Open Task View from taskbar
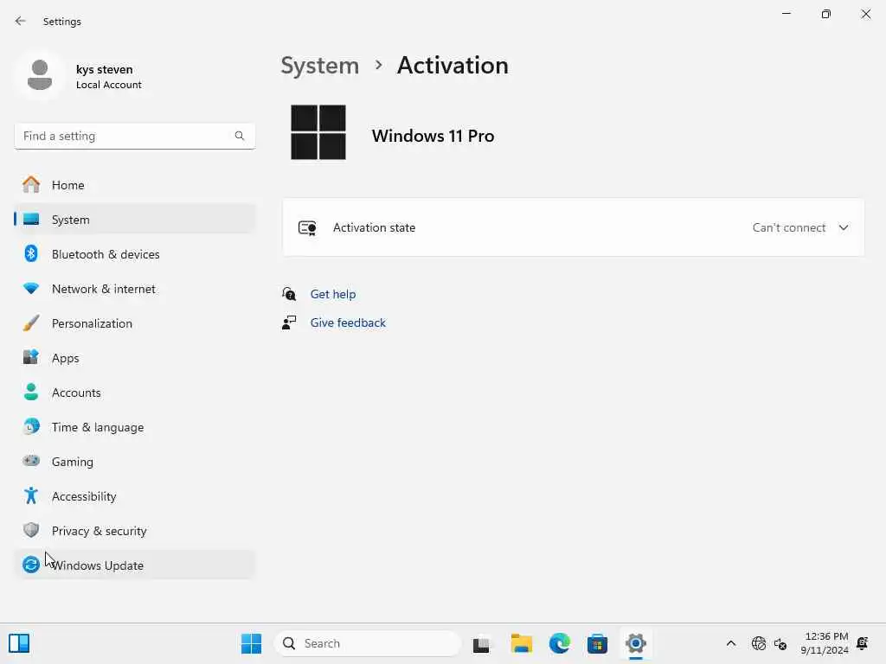Screen dimensions: 886x664 (481, 643)
